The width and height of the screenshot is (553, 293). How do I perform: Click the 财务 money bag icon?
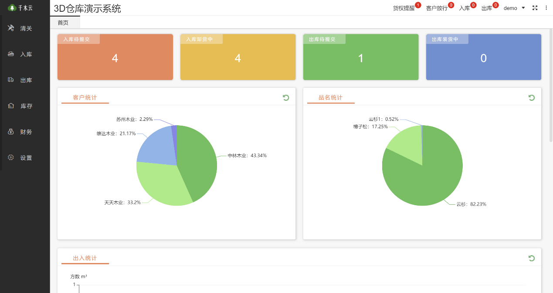point(11,132)
